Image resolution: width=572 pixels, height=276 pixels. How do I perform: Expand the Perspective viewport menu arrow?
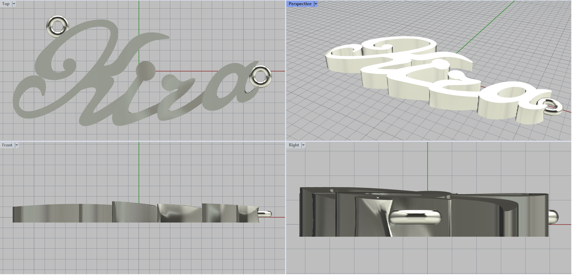click(x=316, y=4)
